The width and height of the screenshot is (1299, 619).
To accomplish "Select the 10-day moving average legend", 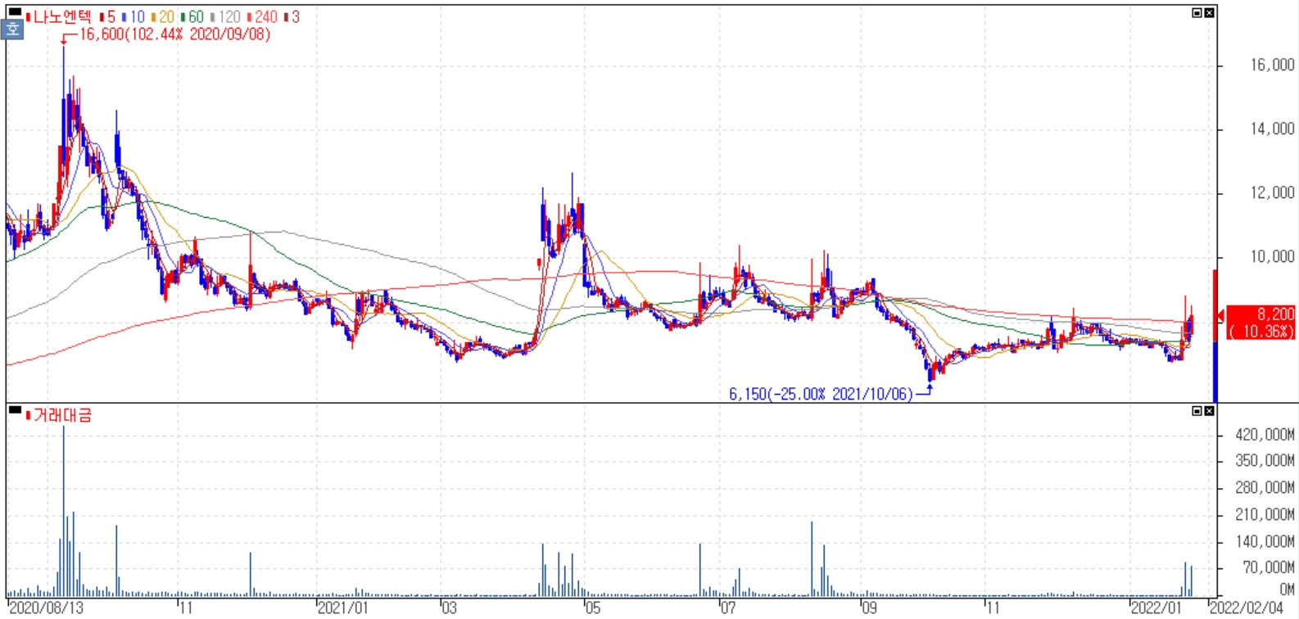I will (x=133, y=16).
